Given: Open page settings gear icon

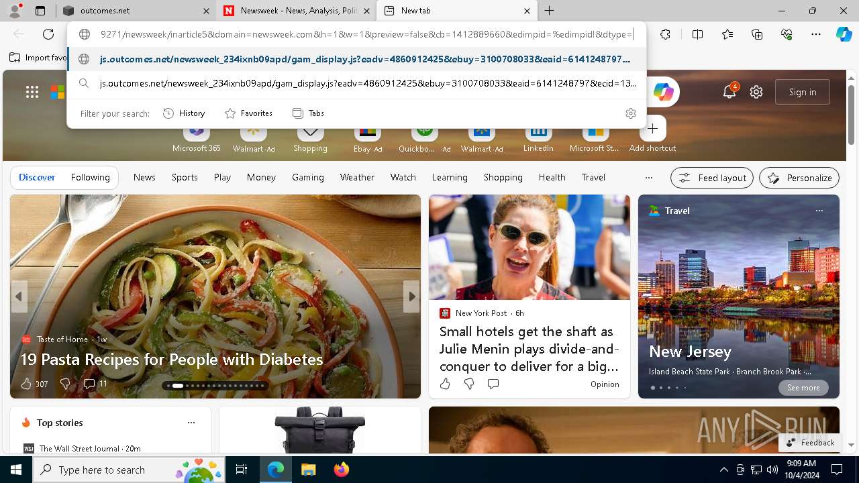Looking at the screenshot, I should 756,92.
